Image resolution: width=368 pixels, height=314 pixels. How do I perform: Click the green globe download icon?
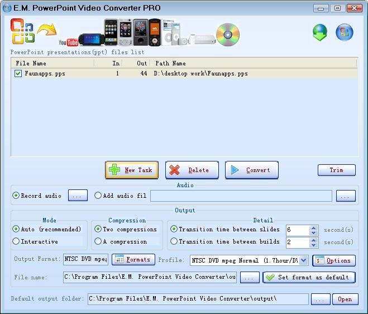tap(320, 32)
